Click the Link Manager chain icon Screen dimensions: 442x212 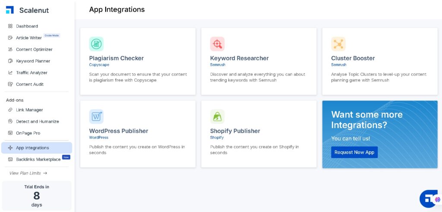10,110
